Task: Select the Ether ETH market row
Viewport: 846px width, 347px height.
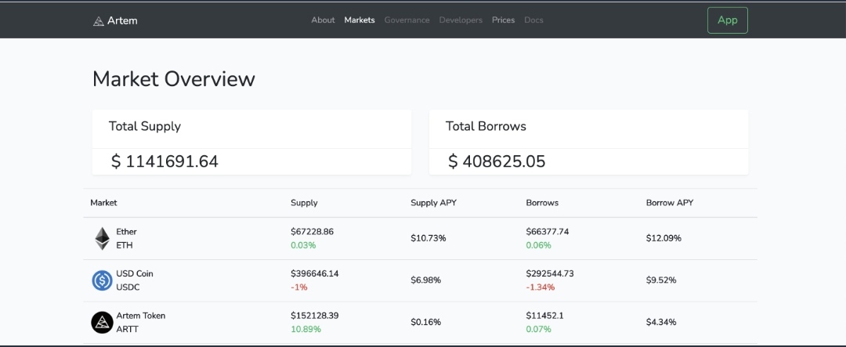Action: 421,239
